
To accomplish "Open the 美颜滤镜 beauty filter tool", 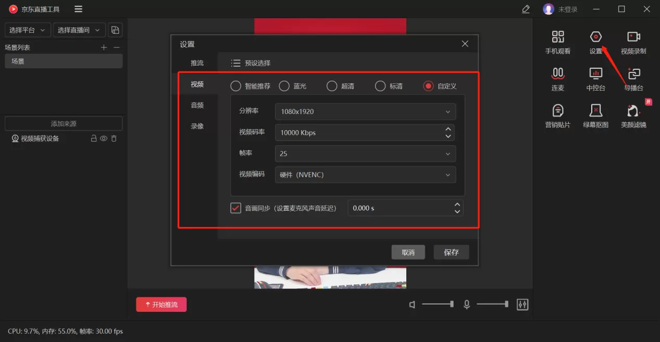I will click(632, 116).
